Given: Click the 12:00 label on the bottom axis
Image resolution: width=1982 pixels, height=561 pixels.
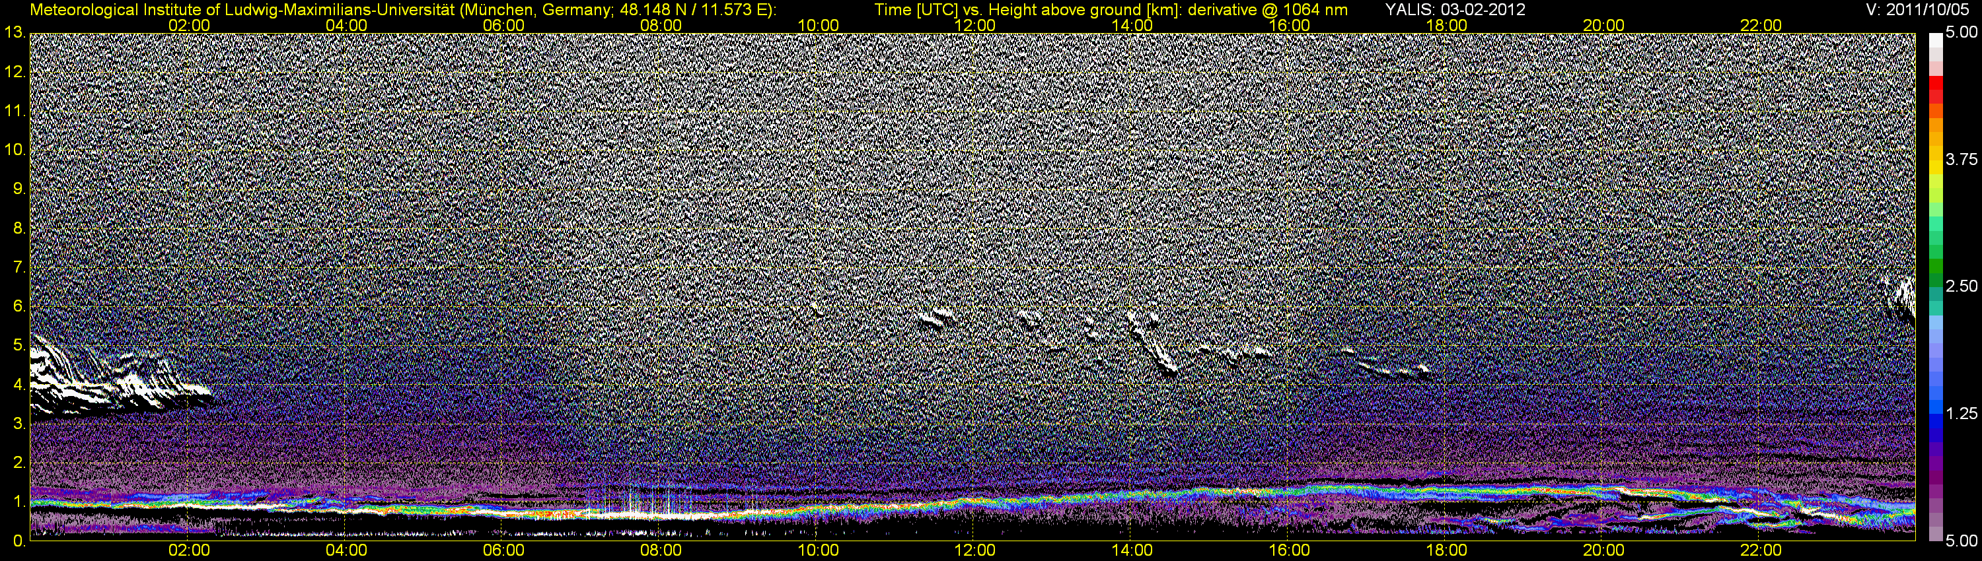Looking at the screenshot, I should [975, 550].
